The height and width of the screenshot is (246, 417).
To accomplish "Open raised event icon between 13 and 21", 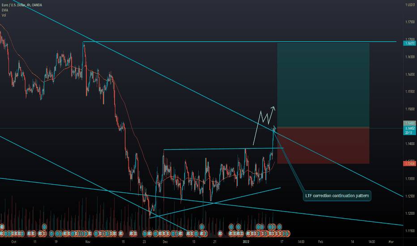I will (202, 227).
